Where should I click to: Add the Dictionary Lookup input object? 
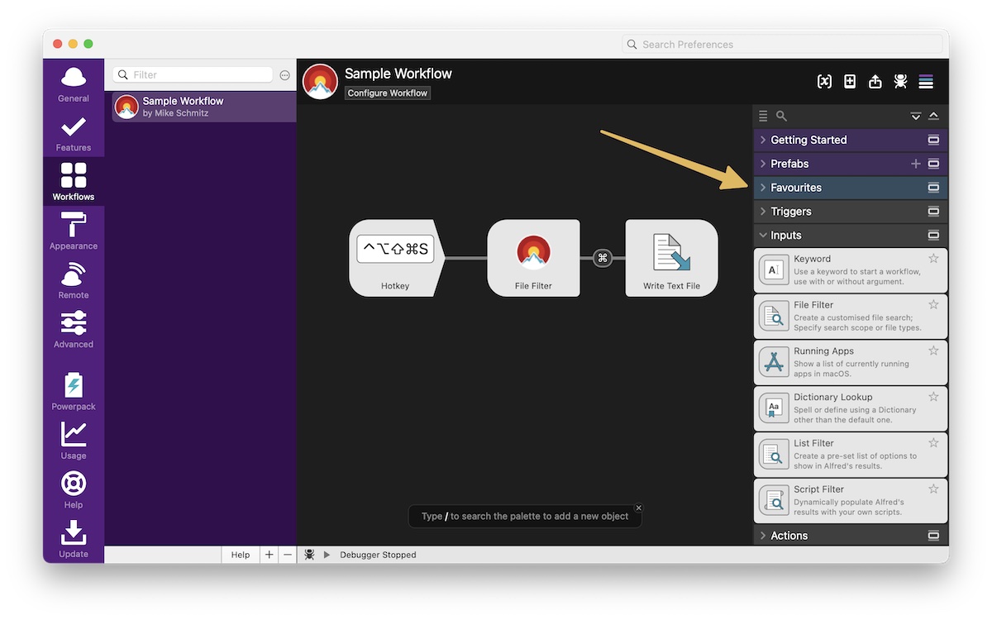[851, 408]
